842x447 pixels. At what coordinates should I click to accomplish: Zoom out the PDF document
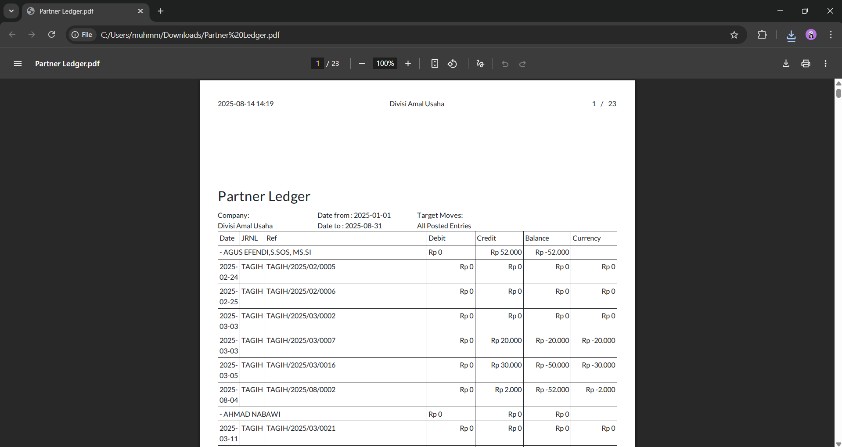tap(362, 64)
